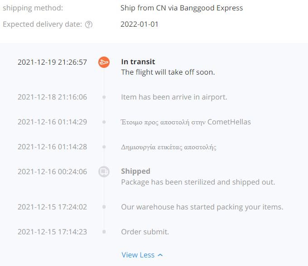Click the Shipped status heading
Image resolution: width=308 pixels, height=266 pixels.
click(136, 171)
